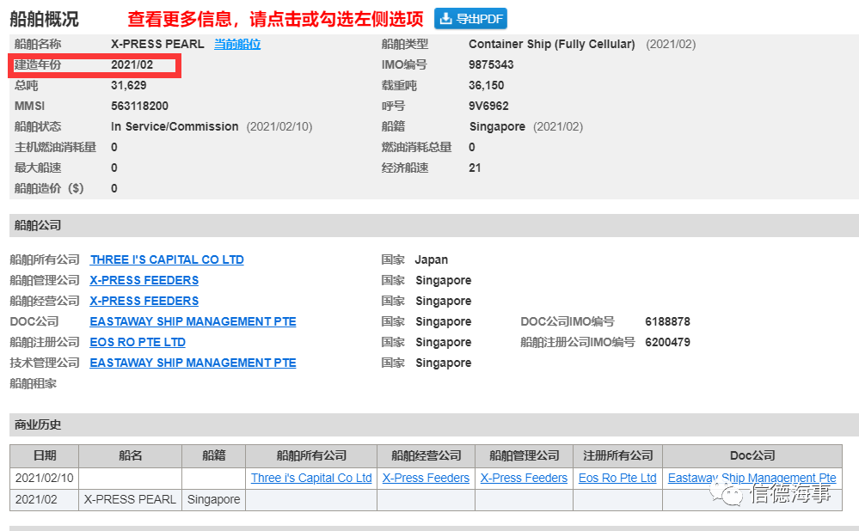Select the Singapore cell in the history table
This screenshot has height=531, width=859.
click(213, 499)
